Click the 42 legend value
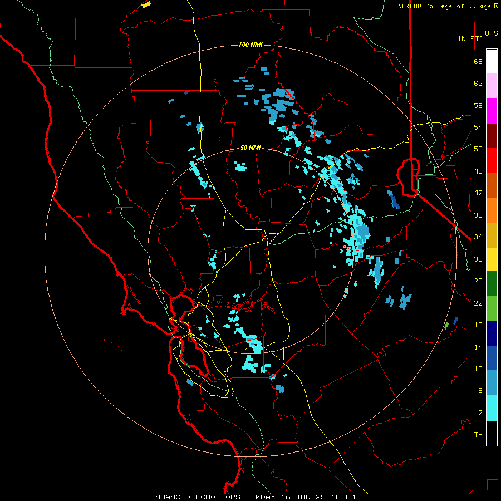The image size is (501, 501). click(478, 193)
